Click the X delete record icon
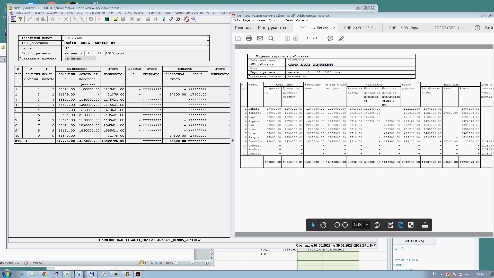 tap(66, 19)
